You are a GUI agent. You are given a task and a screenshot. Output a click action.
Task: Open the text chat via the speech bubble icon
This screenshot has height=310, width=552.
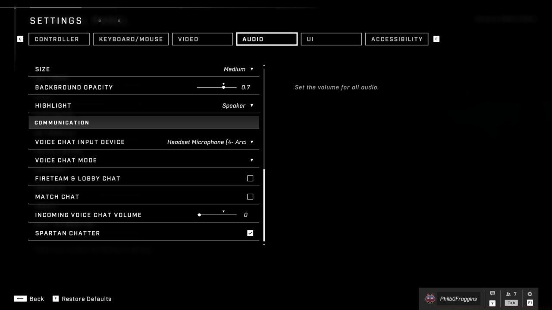(492, 293)
